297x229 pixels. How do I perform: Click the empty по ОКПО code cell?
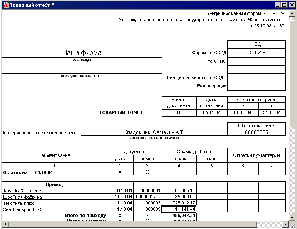[x=257, y=61]
